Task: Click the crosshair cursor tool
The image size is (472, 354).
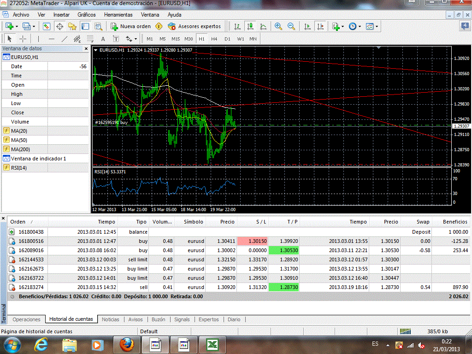Action: (22, 39)
